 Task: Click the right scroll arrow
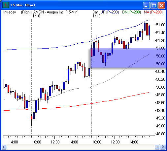click(x=163, y=147)
